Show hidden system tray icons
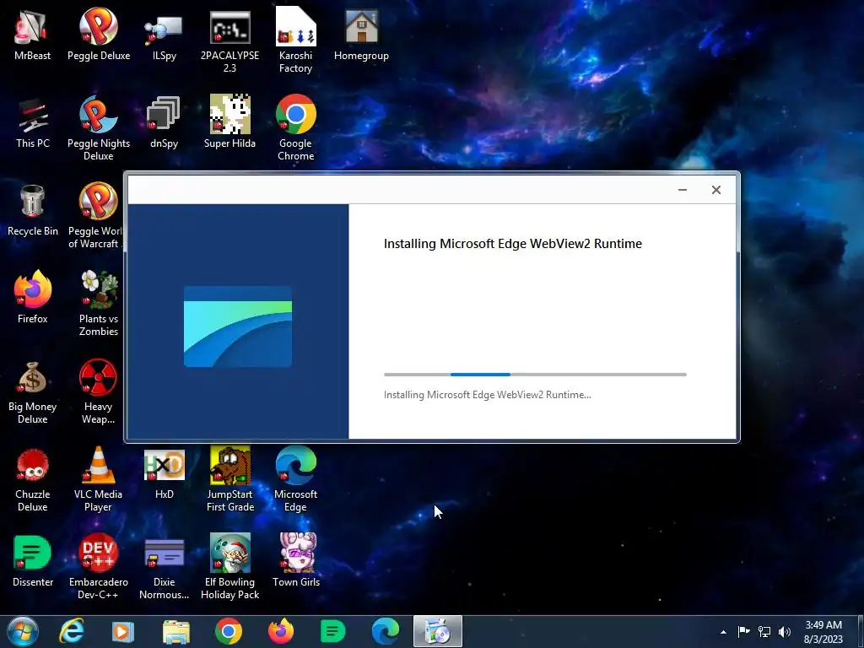This screenshot has height=648, width=864. (723, 632)
